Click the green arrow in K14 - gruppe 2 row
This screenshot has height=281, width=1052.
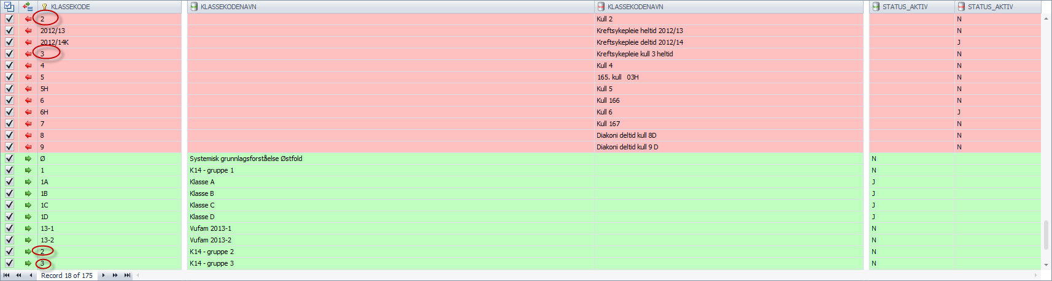click(x=28, y=252)
